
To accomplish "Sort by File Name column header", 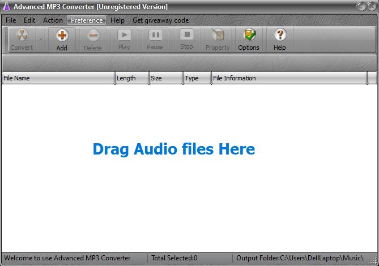I will pyautogui.click(x=58, y=78).
